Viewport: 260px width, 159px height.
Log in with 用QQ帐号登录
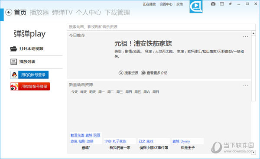(x=29, y=75)
